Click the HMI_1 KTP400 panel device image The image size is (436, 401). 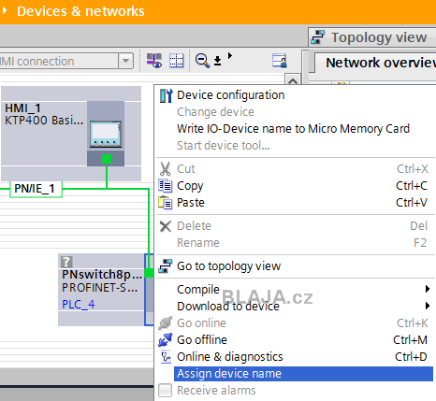106,135
